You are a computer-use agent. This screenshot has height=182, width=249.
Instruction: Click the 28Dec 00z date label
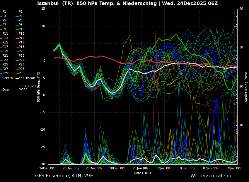pos(95,168)
